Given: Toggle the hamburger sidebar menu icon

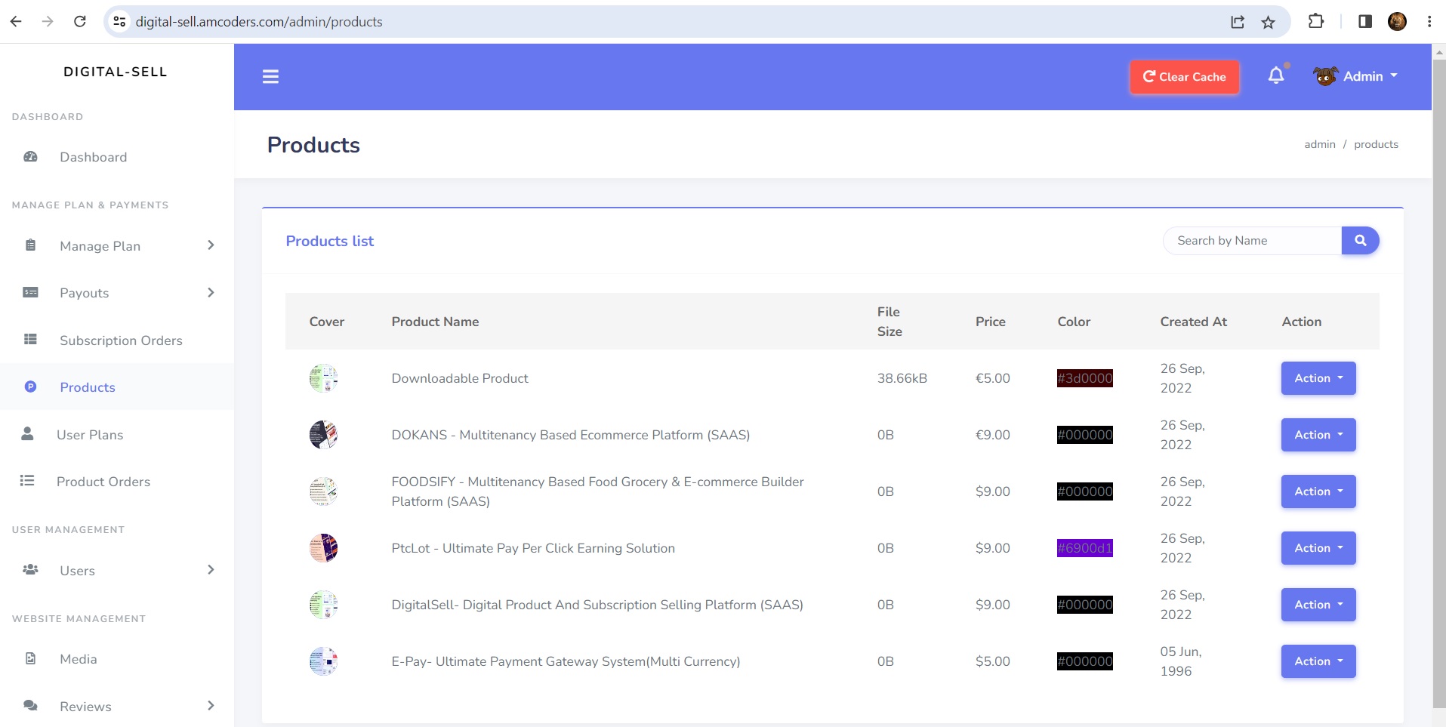Looking at the screenshot, I should tap(270, 77).
